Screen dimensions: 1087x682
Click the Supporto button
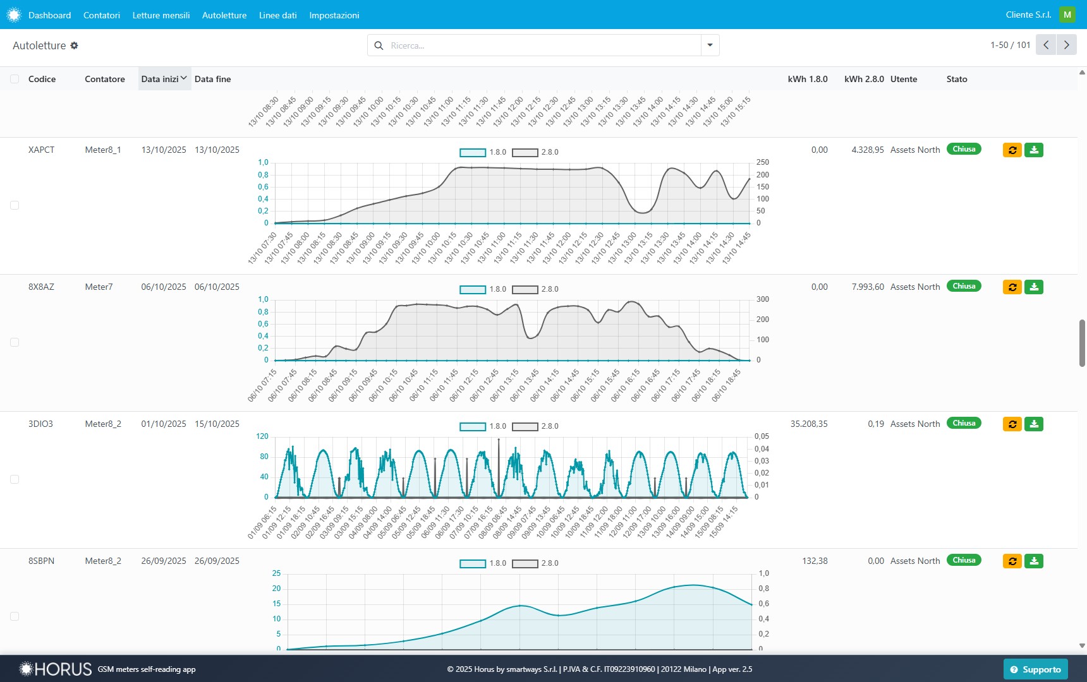pos(1035,669)
